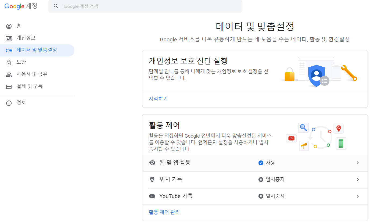Click the 계정 text beside the Google logo
Screen dimensions: 374x222
point(32,6)
